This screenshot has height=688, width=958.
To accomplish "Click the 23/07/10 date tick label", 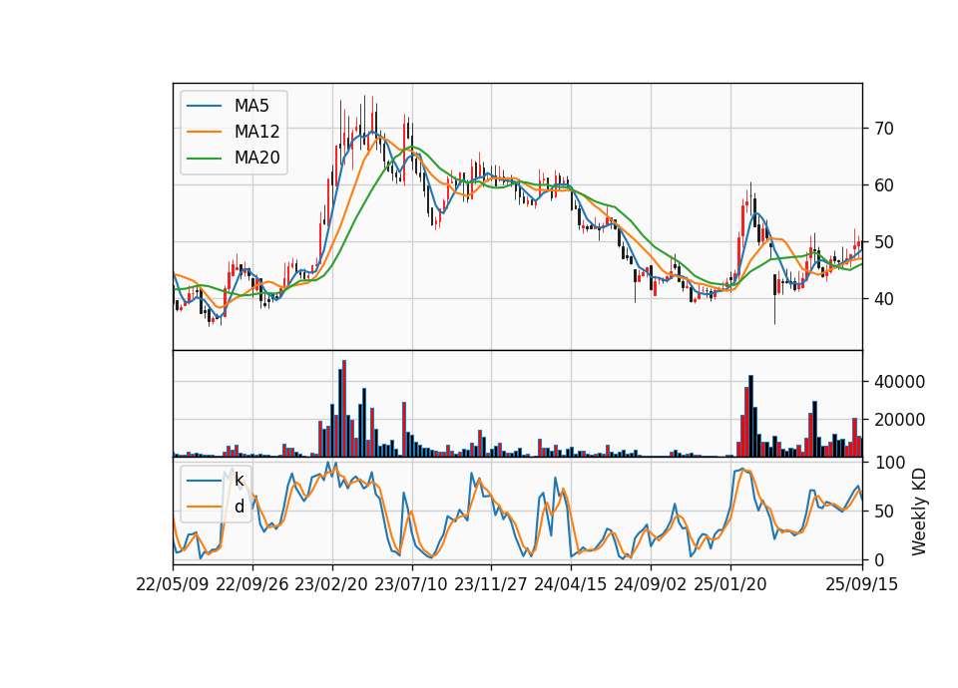I will tap(410, 584).
